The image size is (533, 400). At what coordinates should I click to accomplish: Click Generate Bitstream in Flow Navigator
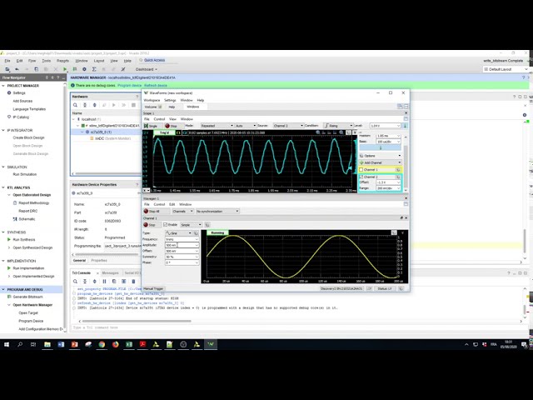(x=27, y=297)
